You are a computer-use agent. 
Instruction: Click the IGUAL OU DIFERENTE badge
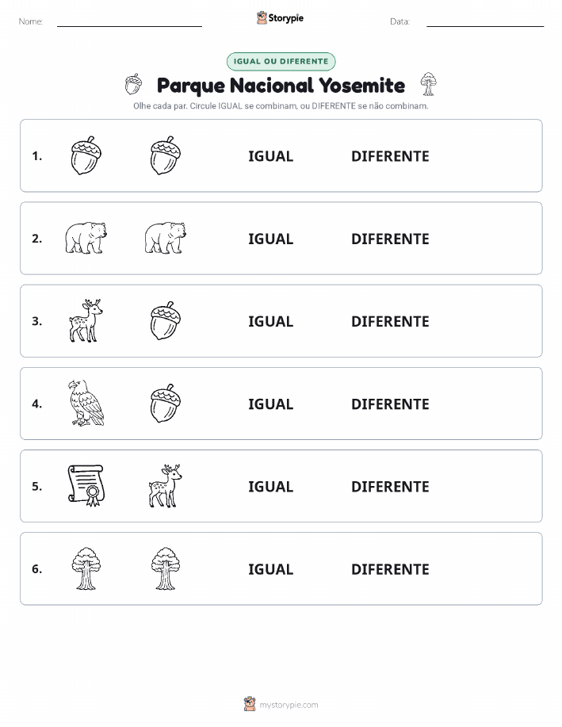click(281, 61)
